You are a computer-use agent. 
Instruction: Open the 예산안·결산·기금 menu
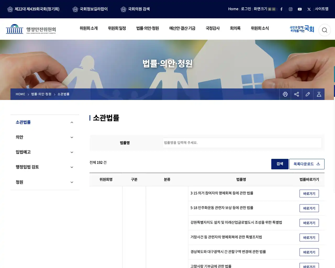(182, 28)
